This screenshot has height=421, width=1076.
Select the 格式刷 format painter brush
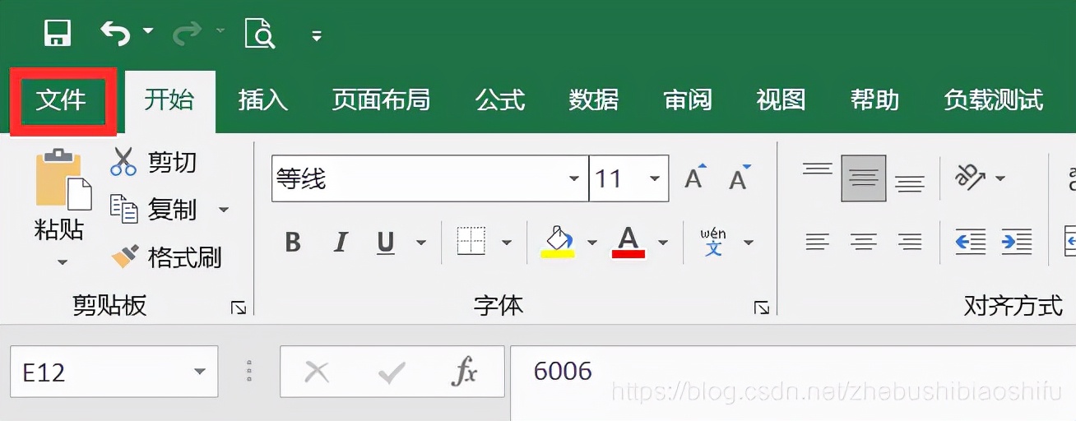[125, 257]
